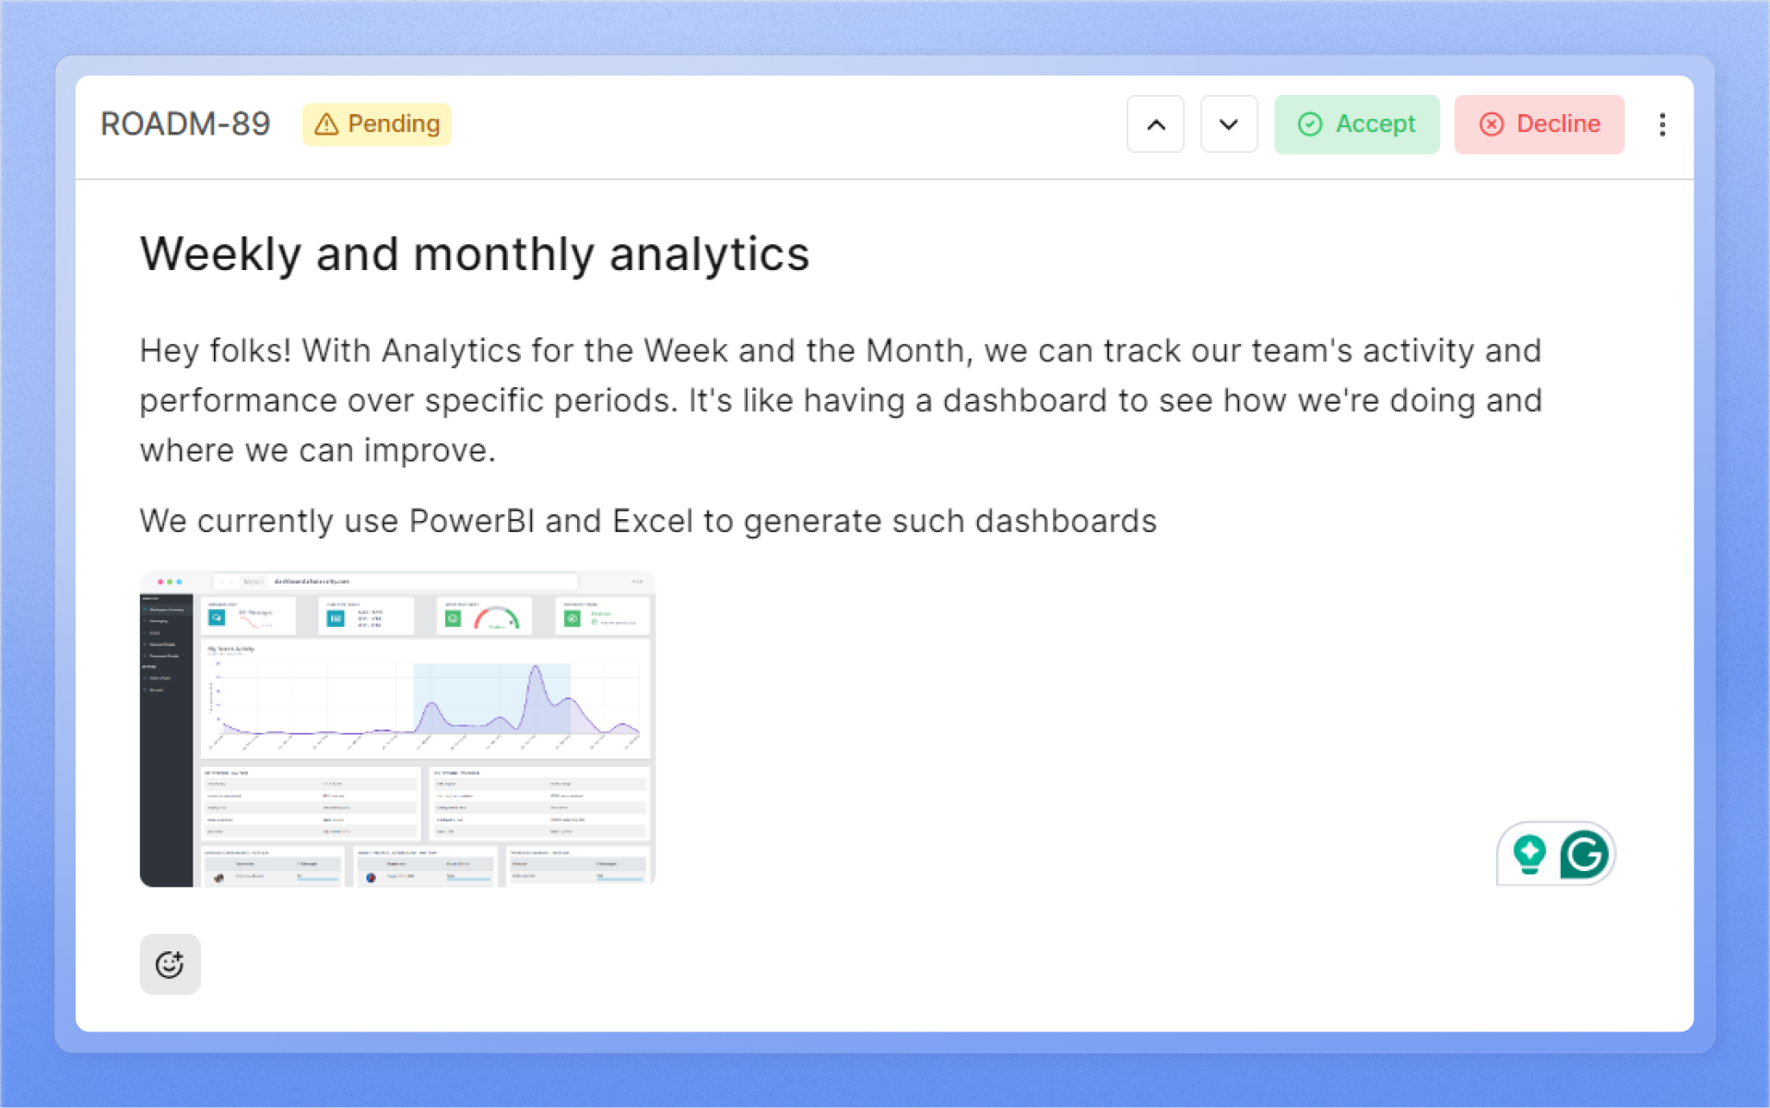This screenshot has width=1770, height=1108.
Task: Click the checkmark icon in Accept button
Action: click(1310, 124)
